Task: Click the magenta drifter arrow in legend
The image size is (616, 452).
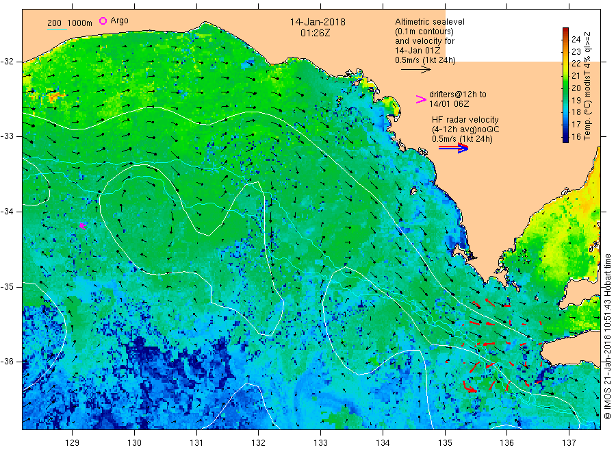Action: (421, 99)
